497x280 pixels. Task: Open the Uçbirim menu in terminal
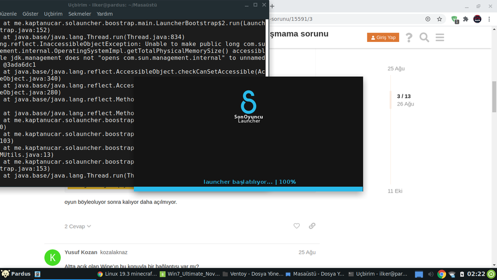tap(53, 14)
